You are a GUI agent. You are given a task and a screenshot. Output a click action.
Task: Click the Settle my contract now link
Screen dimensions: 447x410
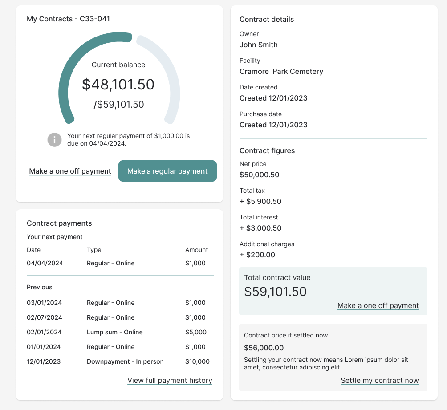pos(380,380)
